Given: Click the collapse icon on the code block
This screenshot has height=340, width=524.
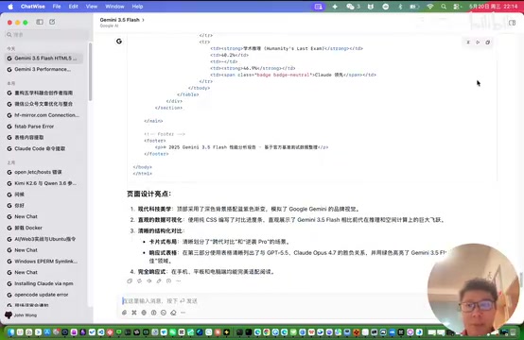Looking at the screenshot, I should [468, 42].
